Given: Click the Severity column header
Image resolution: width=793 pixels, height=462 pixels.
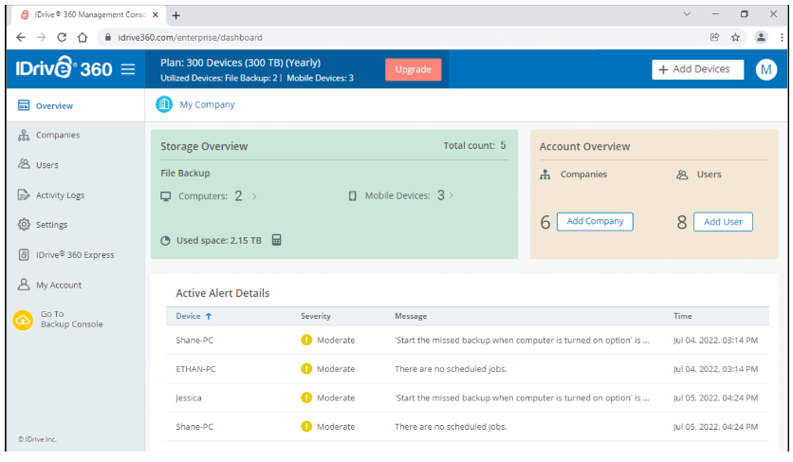Looking at the screenshot, I should [316, 316].
